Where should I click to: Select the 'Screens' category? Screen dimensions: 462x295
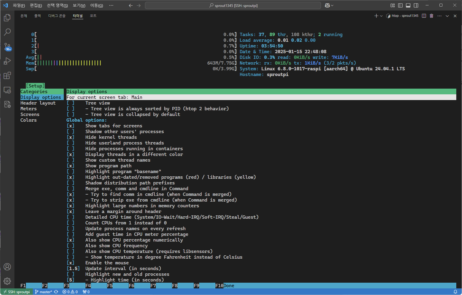(30, 114)
